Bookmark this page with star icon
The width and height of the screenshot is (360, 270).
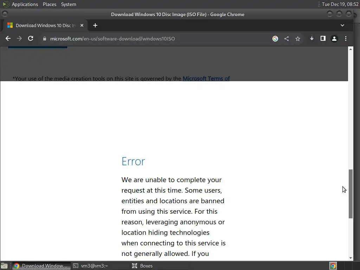click(298, 39)
